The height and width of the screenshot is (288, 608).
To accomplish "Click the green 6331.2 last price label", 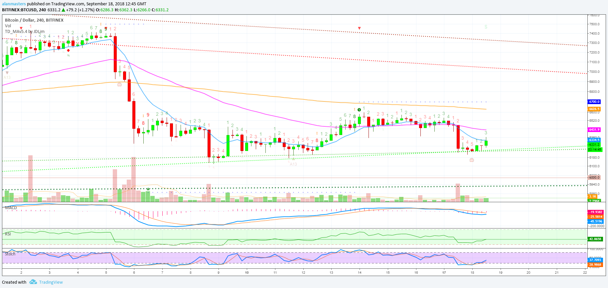I will click(594, 145).
